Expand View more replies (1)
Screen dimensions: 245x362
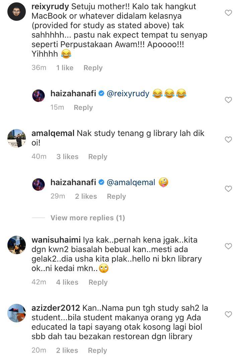(88, 218)
